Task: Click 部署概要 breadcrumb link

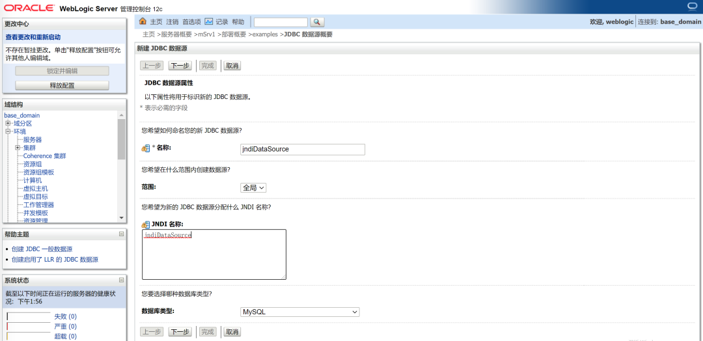Action: (234, 34)
